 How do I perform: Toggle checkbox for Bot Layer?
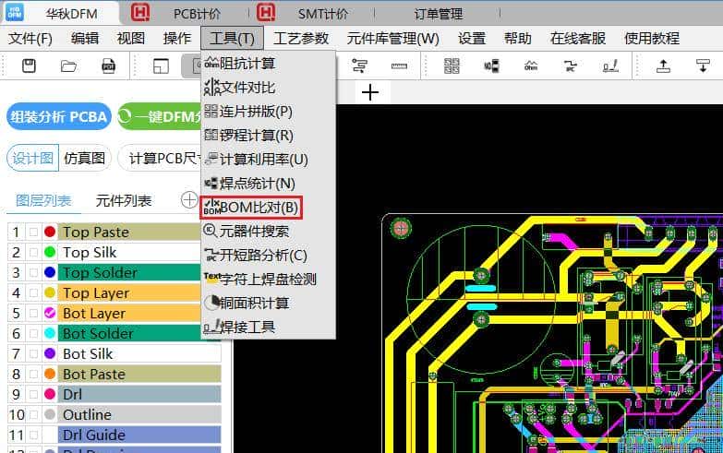point(33,313)
